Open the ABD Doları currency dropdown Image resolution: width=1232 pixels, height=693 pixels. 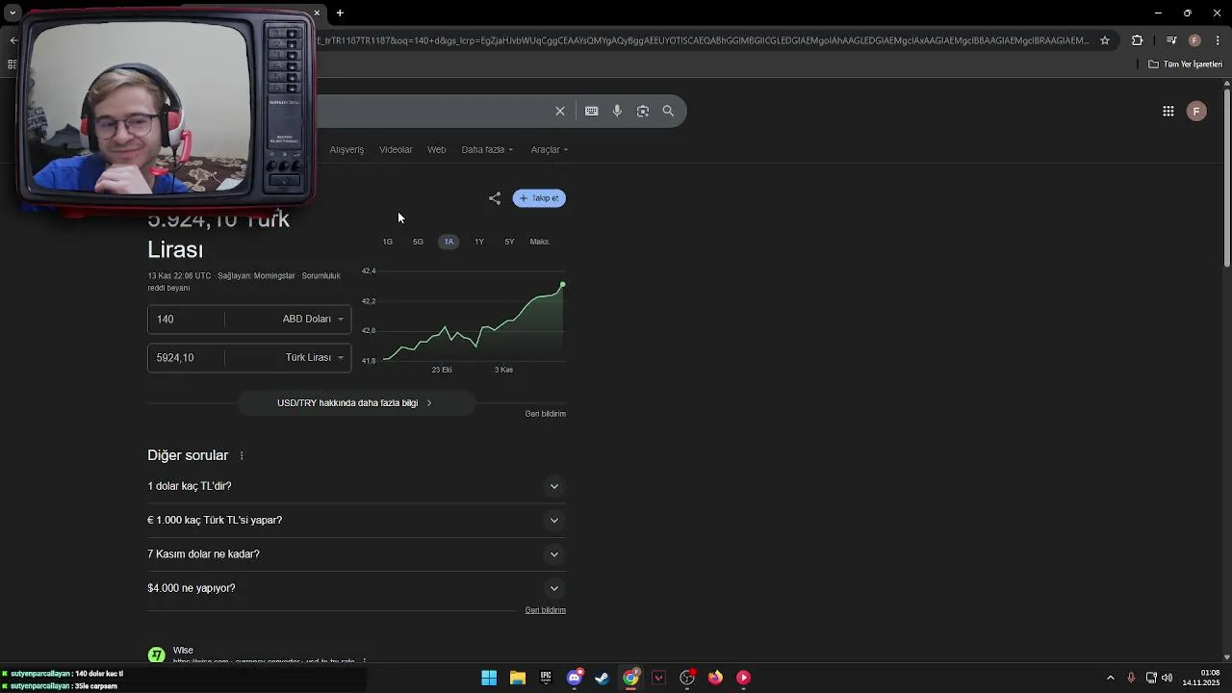pos(313,319)
